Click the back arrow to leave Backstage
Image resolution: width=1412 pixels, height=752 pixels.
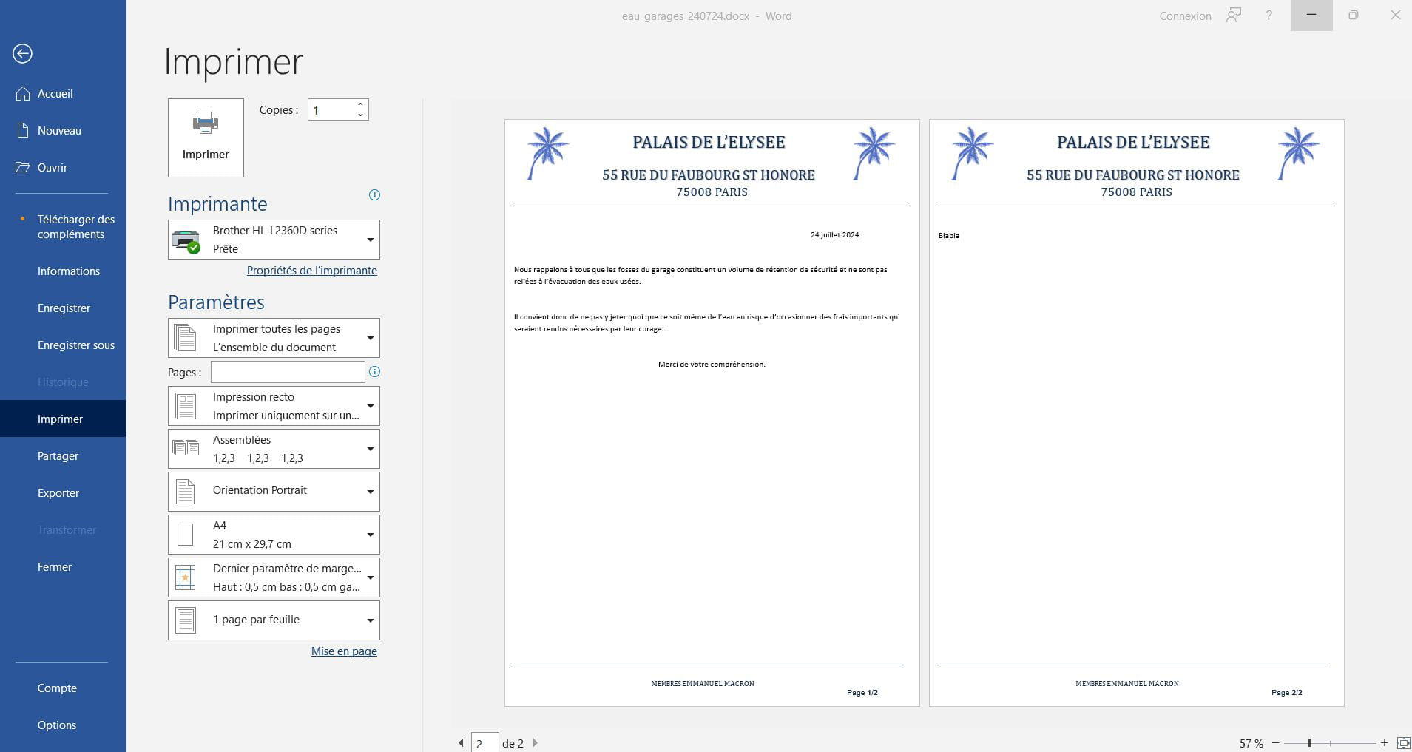pyautogui.click(x=23, y=53)
